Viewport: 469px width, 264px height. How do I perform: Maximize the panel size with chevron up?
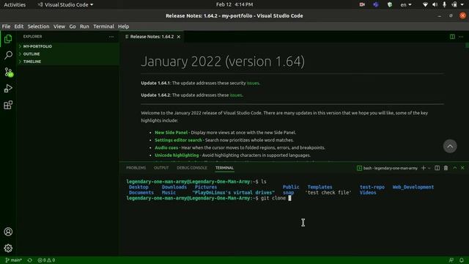pyautogui.click(x=454, y=168)
